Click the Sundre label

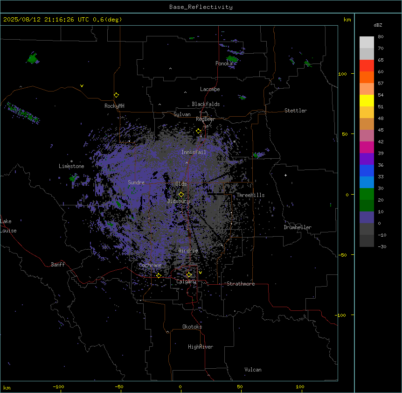tap(136, 182)
